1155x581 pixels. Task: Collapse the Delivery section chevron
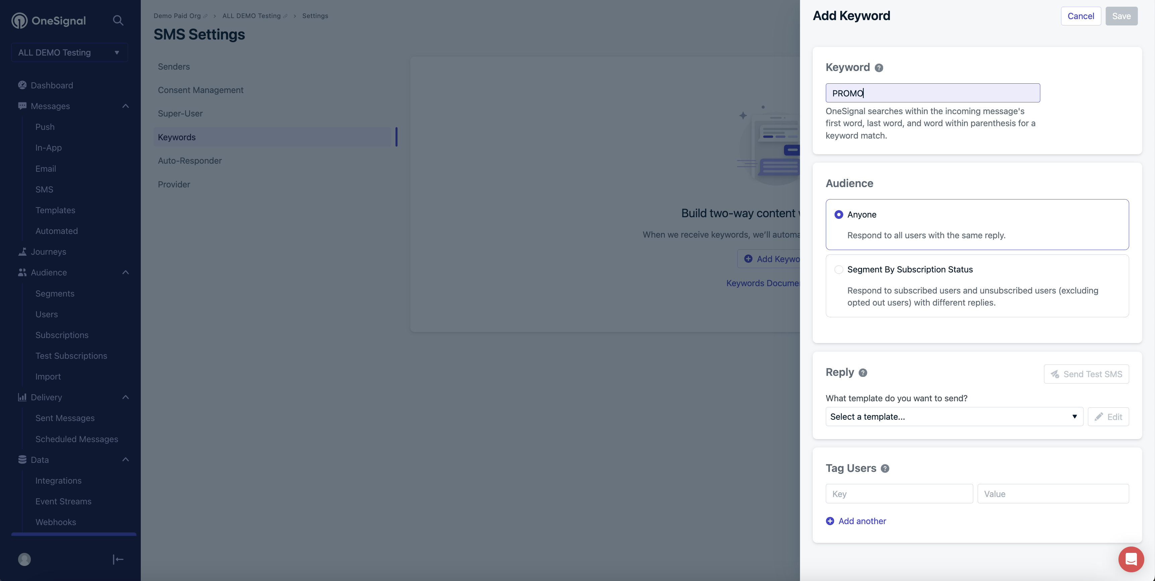point(126,398)
